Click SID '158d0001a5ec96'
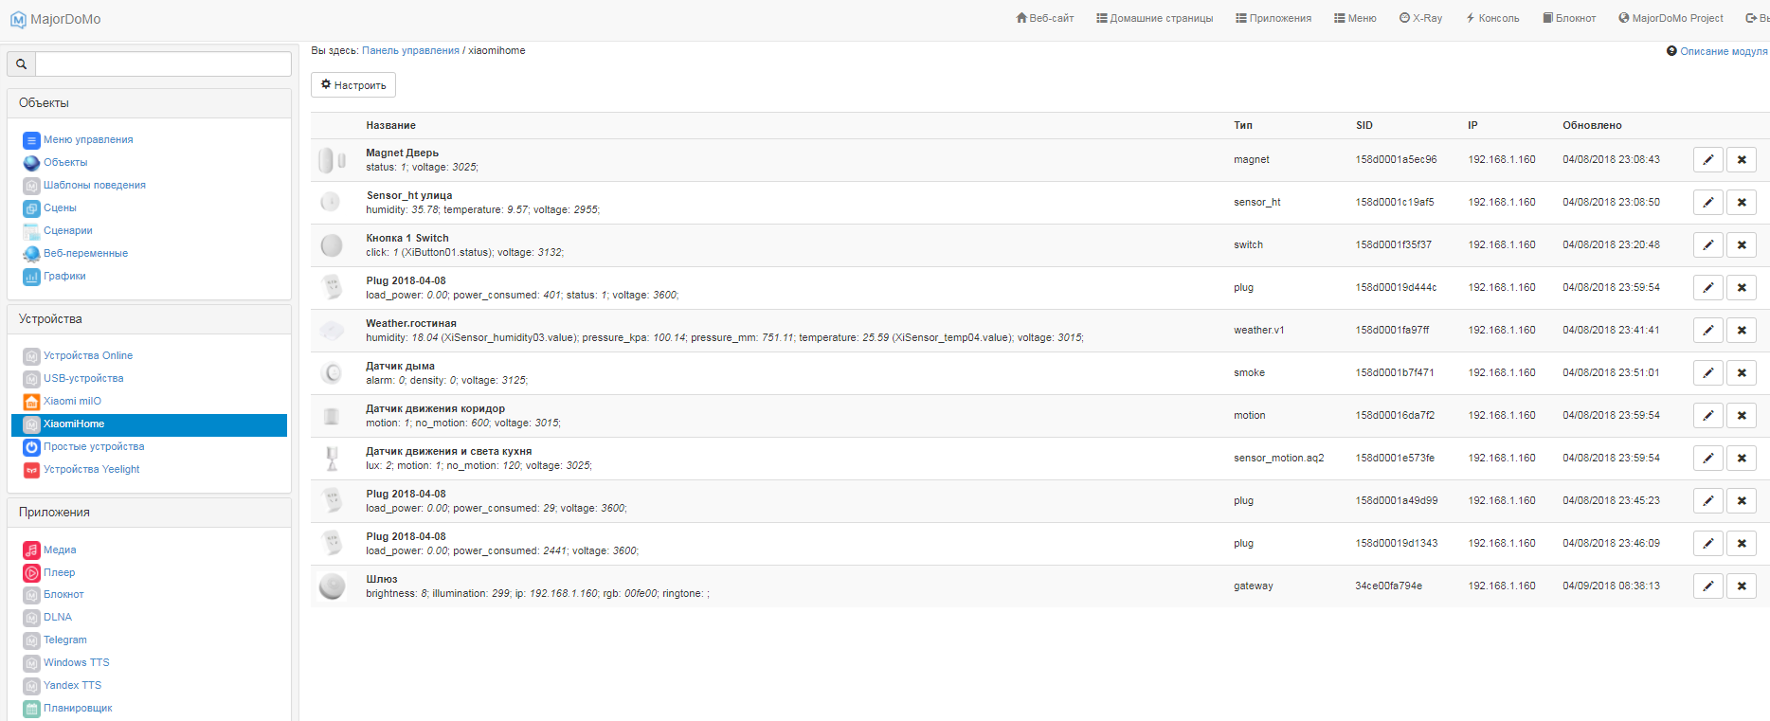 click(1396, 160)
